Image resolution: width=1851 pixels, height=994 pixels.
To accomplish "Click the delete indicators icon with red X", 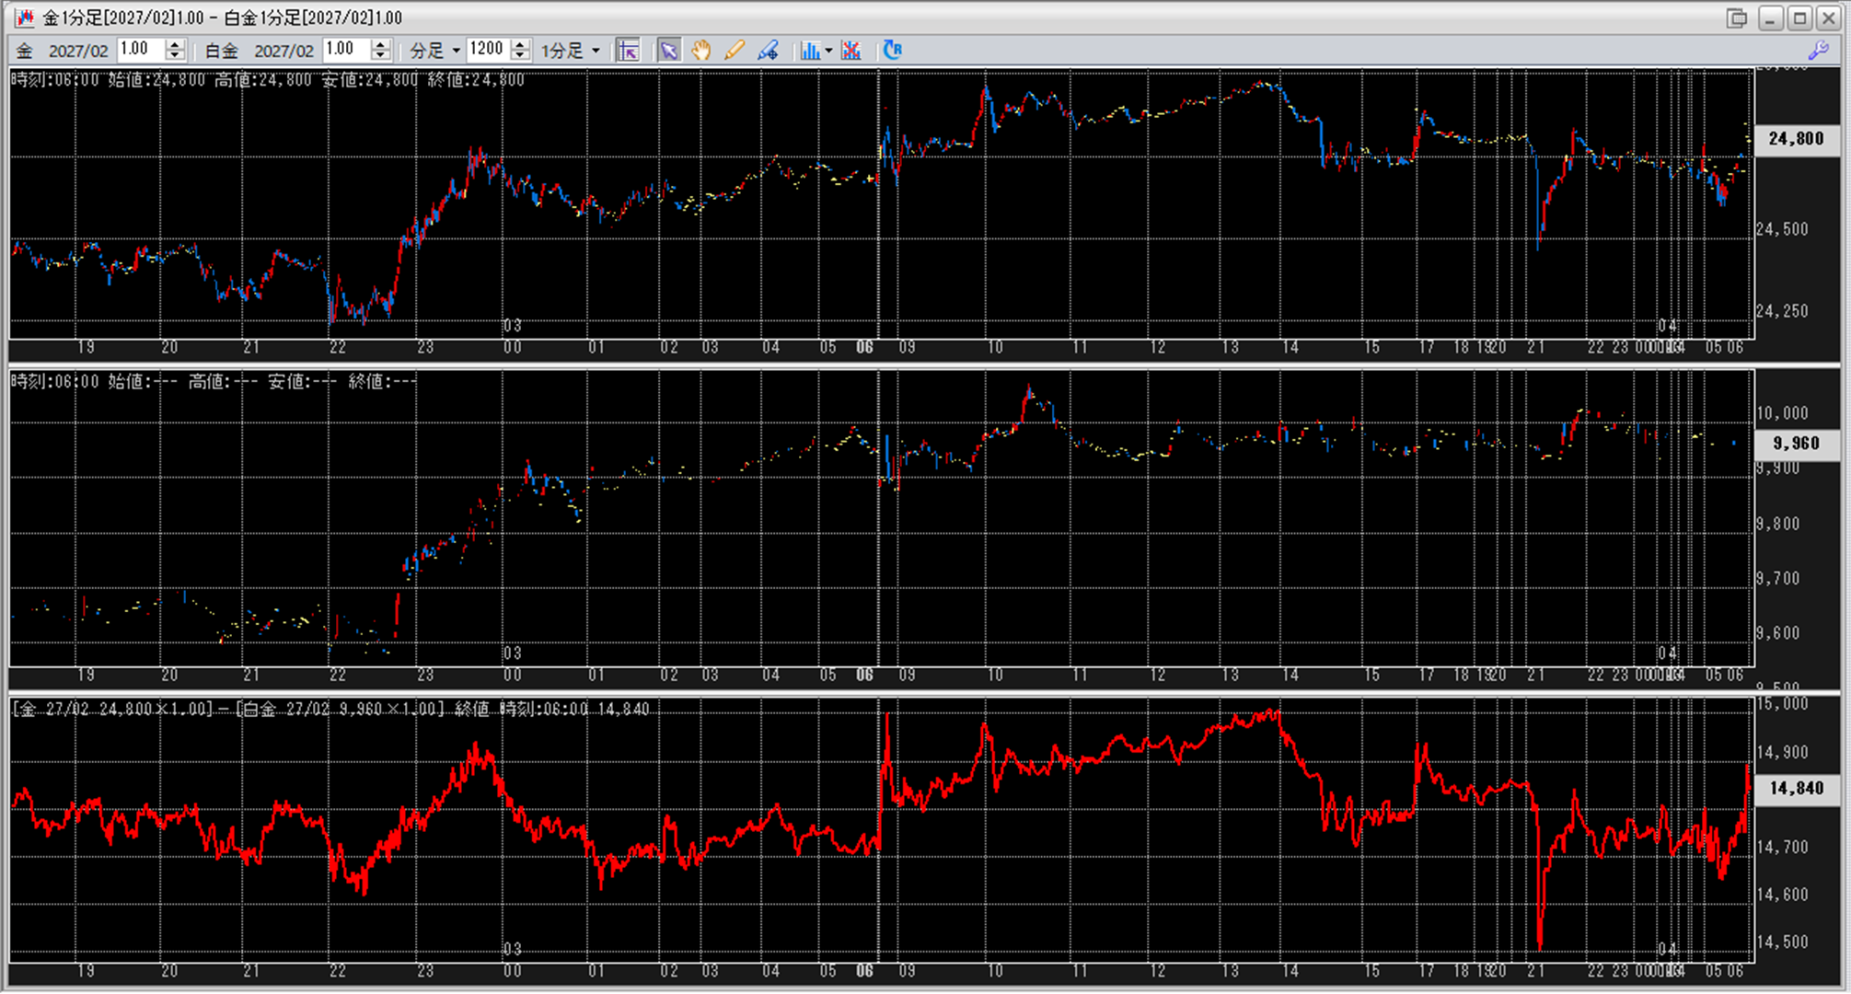I will 851,51.
